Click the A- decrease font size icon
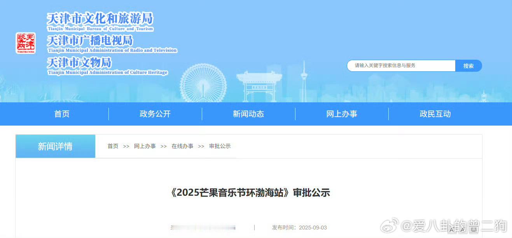Viewport: 512px width, 238px height. tap(452, 229)
